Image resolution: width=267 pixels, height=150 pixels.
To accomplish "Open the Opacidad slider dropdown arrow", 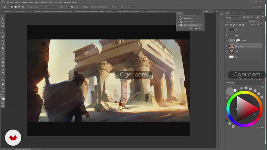I will tap(262, 21).
